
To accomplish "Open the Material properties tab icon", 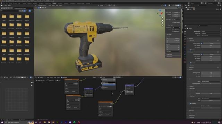I will click(x=185, y=59).
